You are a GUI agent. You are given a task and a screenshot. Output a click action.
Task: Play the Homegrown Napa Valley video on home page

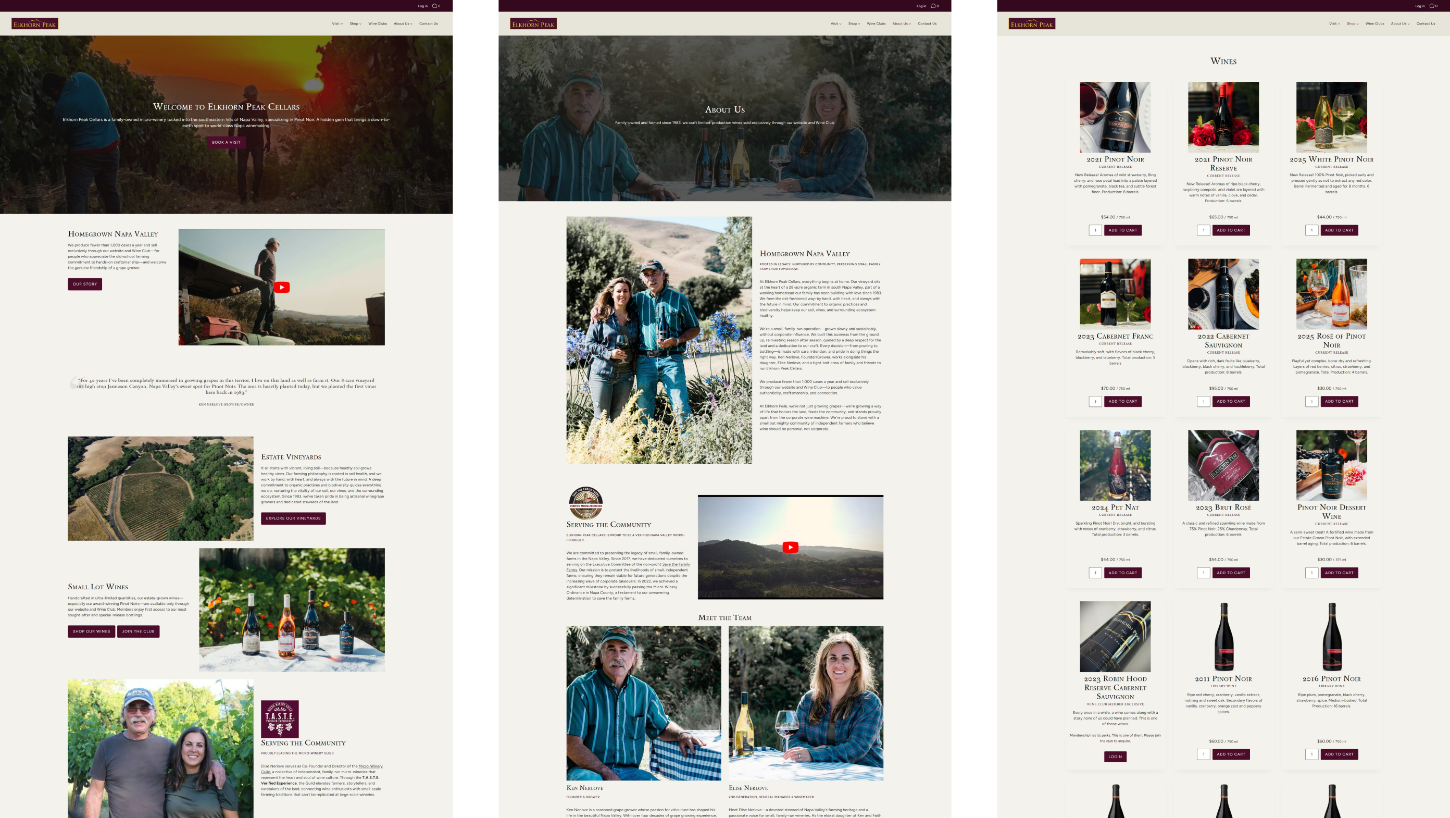(281, 287)
